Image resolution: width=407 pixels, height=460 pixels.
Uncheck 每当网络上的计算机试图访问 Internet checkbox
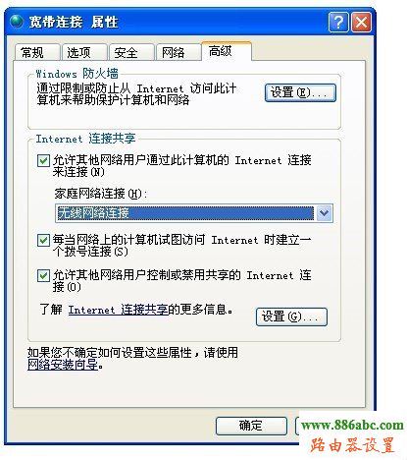[43, 241]
